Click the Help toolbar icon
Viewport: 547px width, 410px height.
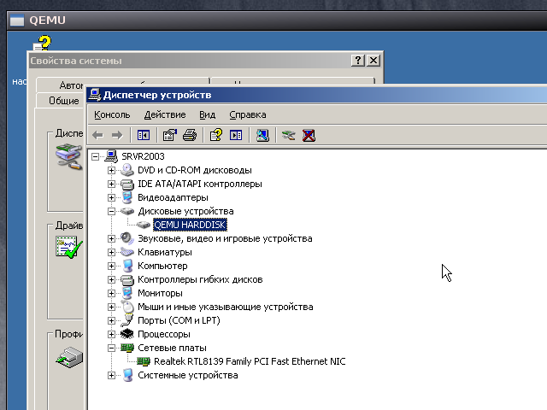pyautogui.click(x=216, y=135)
